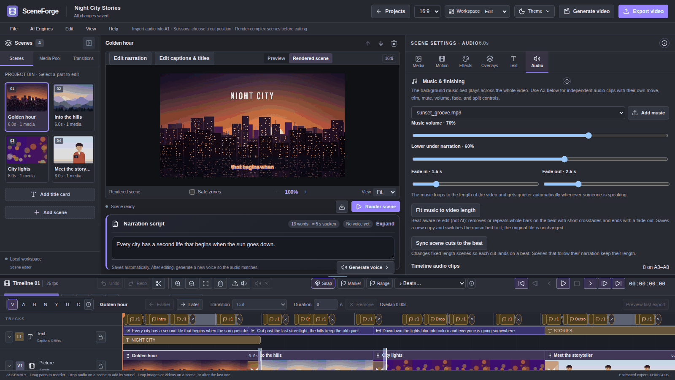
Task: Open the aspect ratio 16:9 dropdown
Action: 427,11
